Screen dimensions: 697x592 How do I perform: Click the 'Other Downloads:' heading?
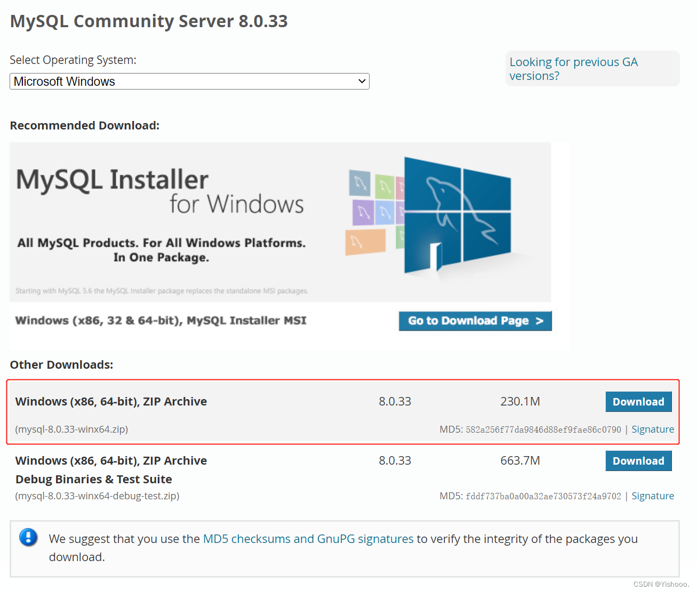(61, 364)
